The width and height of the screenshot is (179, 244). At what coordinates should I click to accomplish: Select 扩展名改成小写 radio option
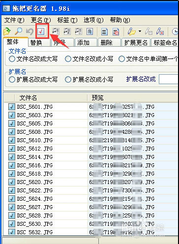[89, 80]
